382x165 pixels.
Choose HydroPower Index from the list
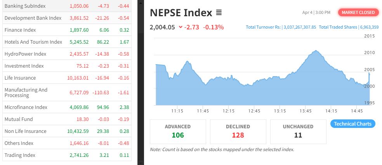click(x=25, y=54)
